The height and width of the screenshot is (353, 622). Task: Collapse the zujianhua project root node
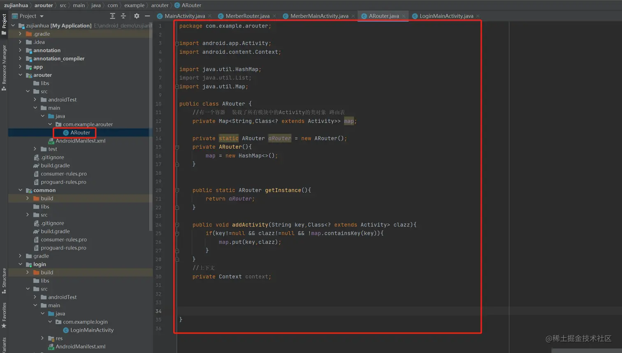click(13, 26)
